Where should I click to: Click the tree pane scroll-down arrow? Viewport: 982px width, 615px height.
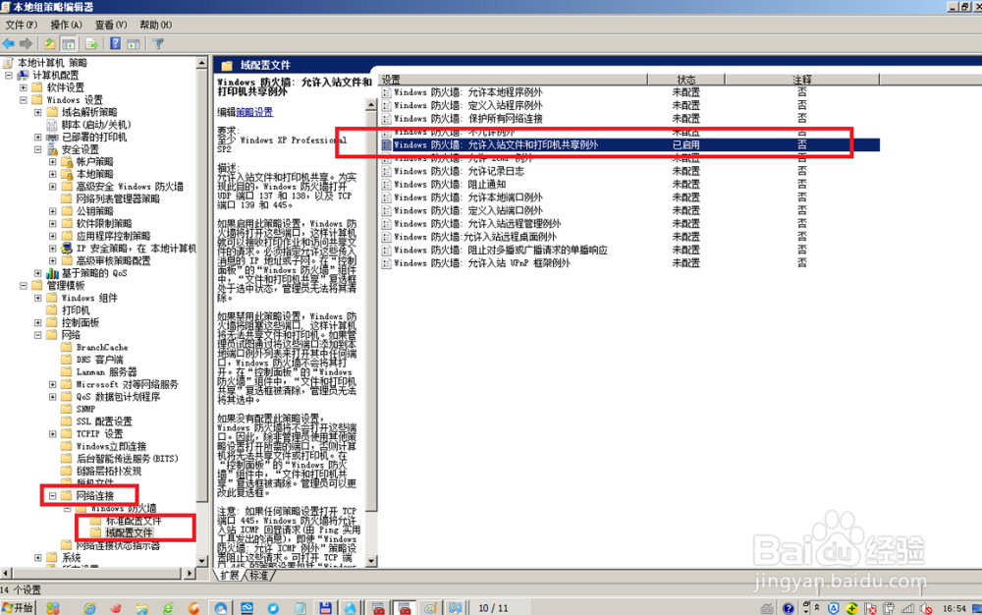[201, 561]
